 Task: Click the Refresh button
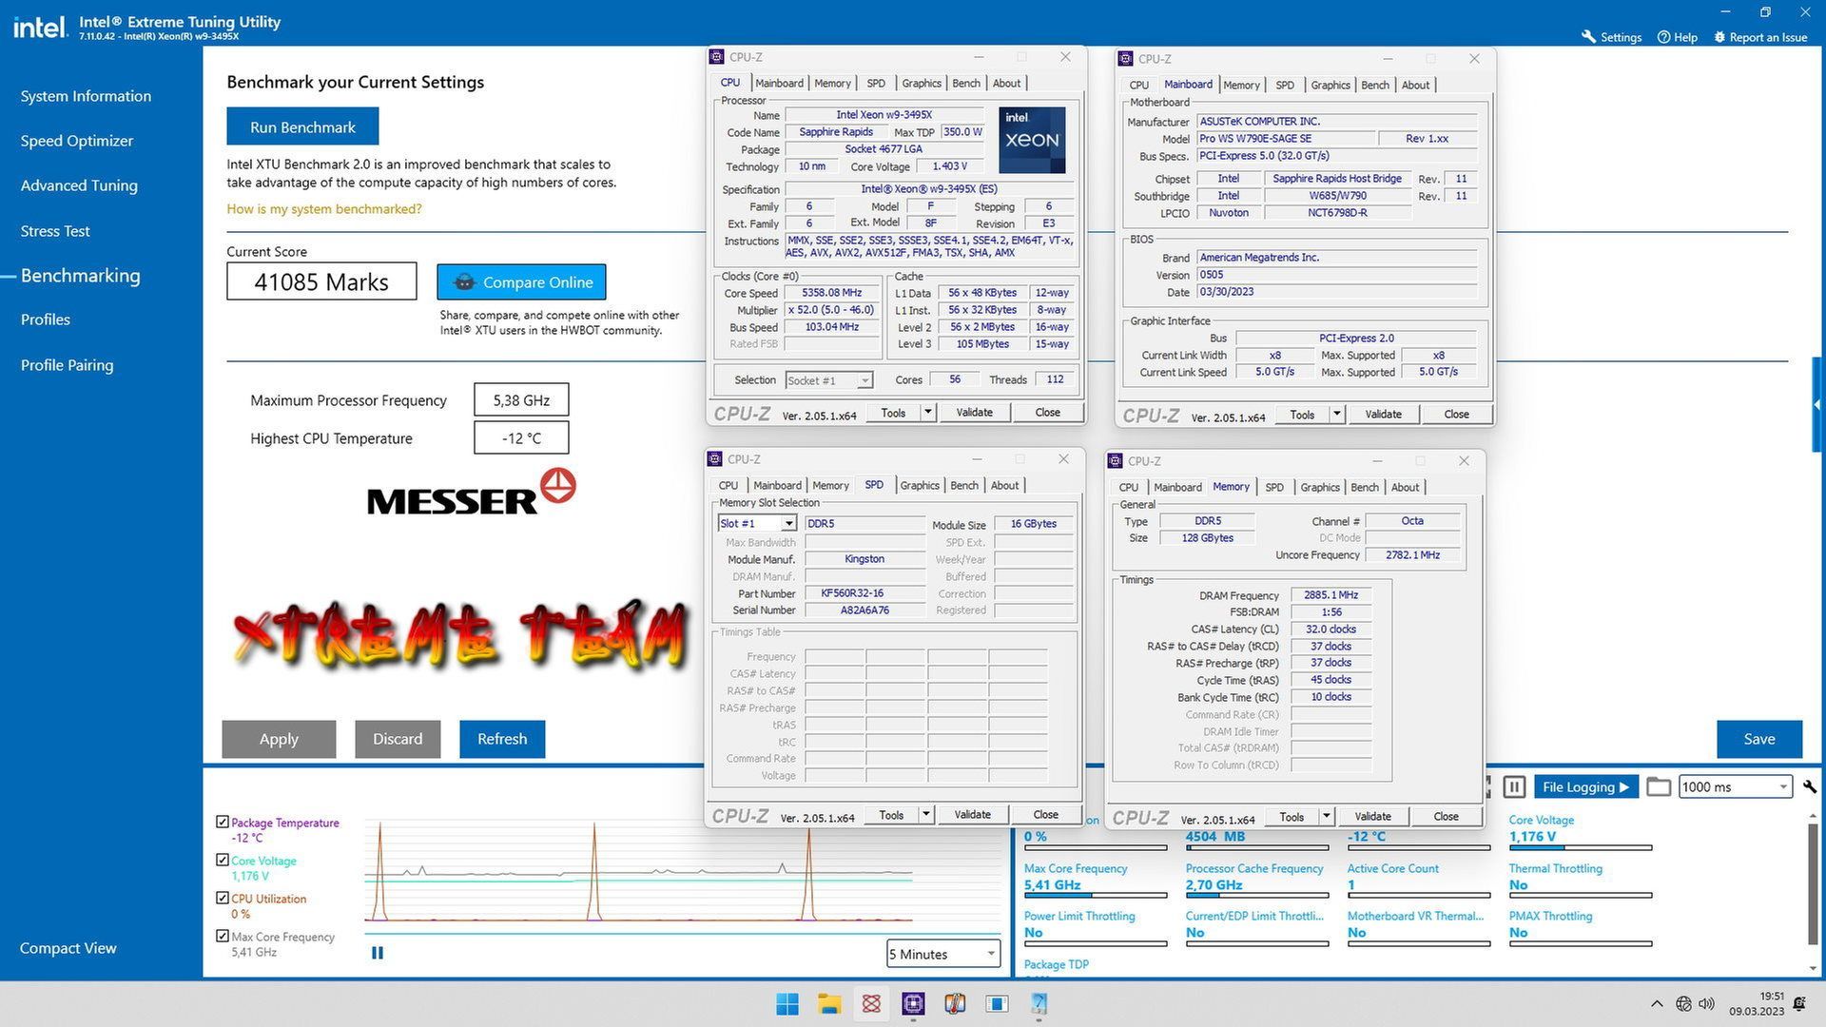point(502,739)
